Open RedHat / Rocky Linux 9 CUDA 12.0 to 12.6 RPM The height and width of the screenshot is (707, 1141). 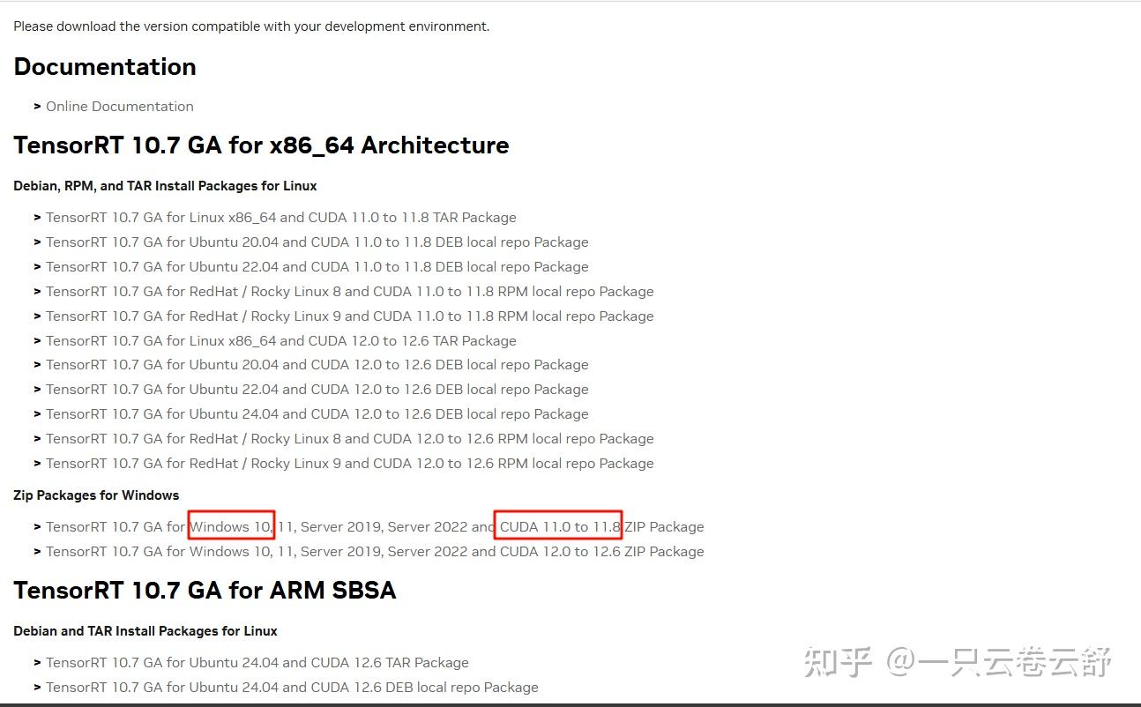coord(349,464)
